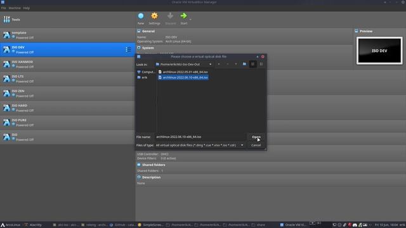Open the File menu
Image resolution: width=406 pixels, height=228 pixels.
pos(3,8)
